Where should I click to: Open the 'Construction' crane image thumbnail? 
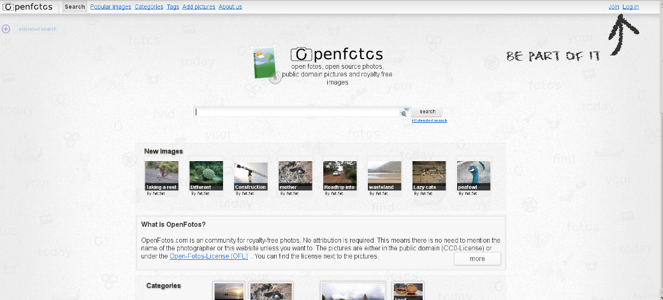click(251, 175)
